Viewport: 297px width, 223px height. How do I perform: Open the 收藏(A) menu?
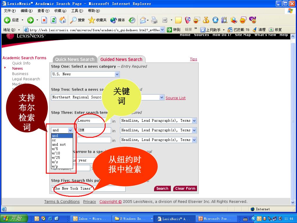[60, 11]
